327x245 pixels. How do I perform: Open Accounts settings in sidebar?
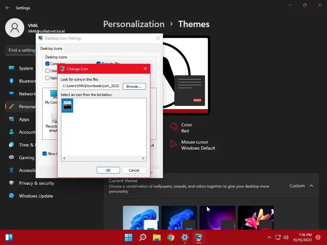click(21, 132)
